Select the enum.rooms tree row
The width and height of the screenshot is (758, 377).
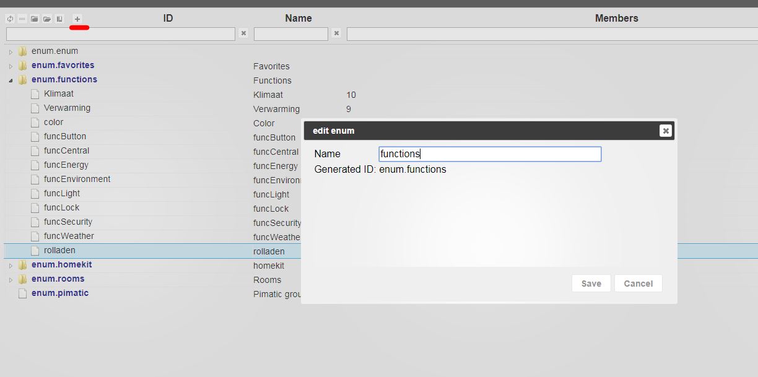58,279
